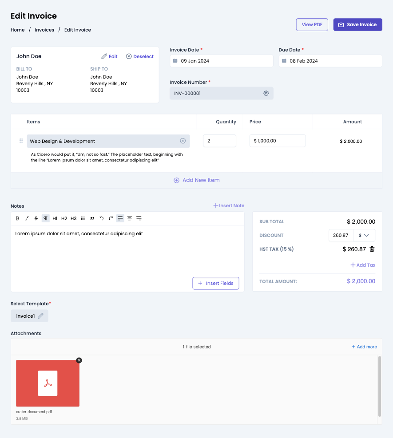Screen dimensions: 393x438
Task: Toggle italic formatting in Notes toolbar
Action: point(27,218)
